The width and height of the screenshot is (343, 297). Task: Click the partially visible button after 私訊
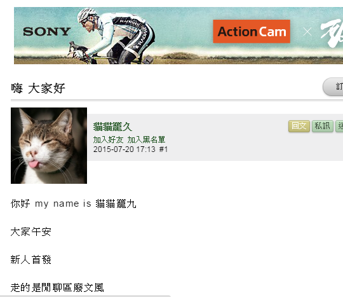tap(339, 126)
